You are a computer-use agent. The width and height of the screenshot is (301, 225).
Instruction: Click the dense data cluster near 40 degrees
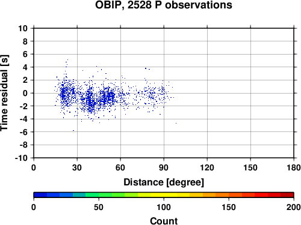click(90, 101)
